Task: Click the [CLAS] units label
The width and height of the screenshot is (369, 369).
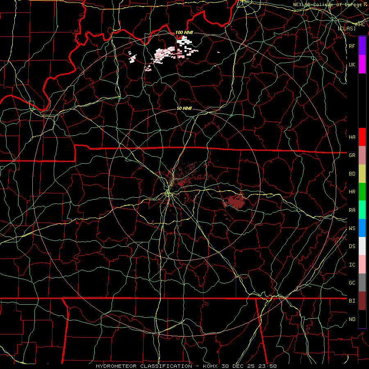Action: coord(346,28)
